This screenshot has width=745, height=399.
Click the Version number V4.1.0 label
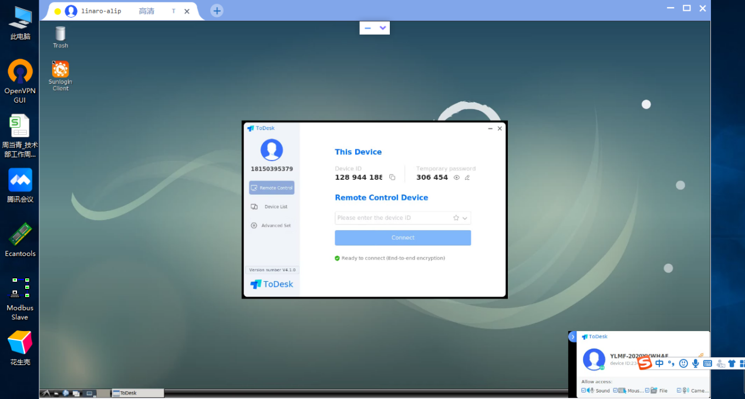click(272, 270)
